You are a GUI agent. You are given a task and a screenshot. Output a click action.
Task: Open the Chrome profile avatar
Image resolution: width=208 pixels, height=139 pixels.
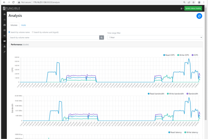click(199, 2)
